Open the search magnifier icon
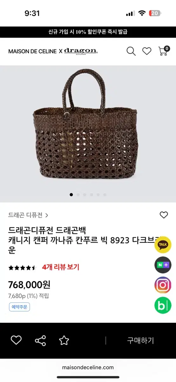Image resolution: width=176 pixels, height=382 pixels. [x=131, y=51]
